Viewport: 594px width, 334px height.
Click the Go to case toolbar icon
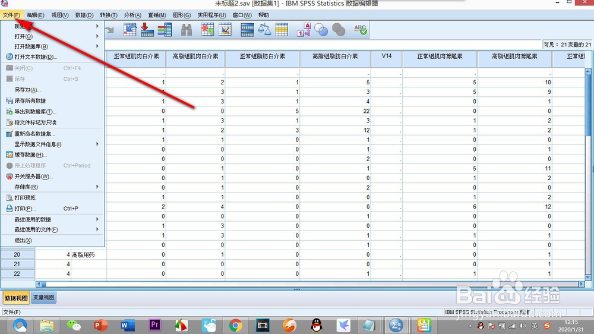(130, 30)
